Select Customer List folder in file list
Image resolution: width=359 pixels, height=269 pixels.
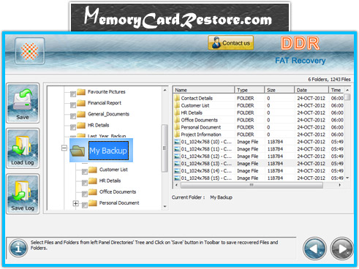(x=259, y=105)
